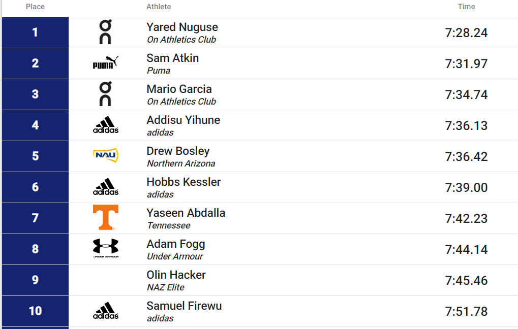Click the orange Tennessee T logo
This screenshot has width=518, height=329.
pos(105,217)
